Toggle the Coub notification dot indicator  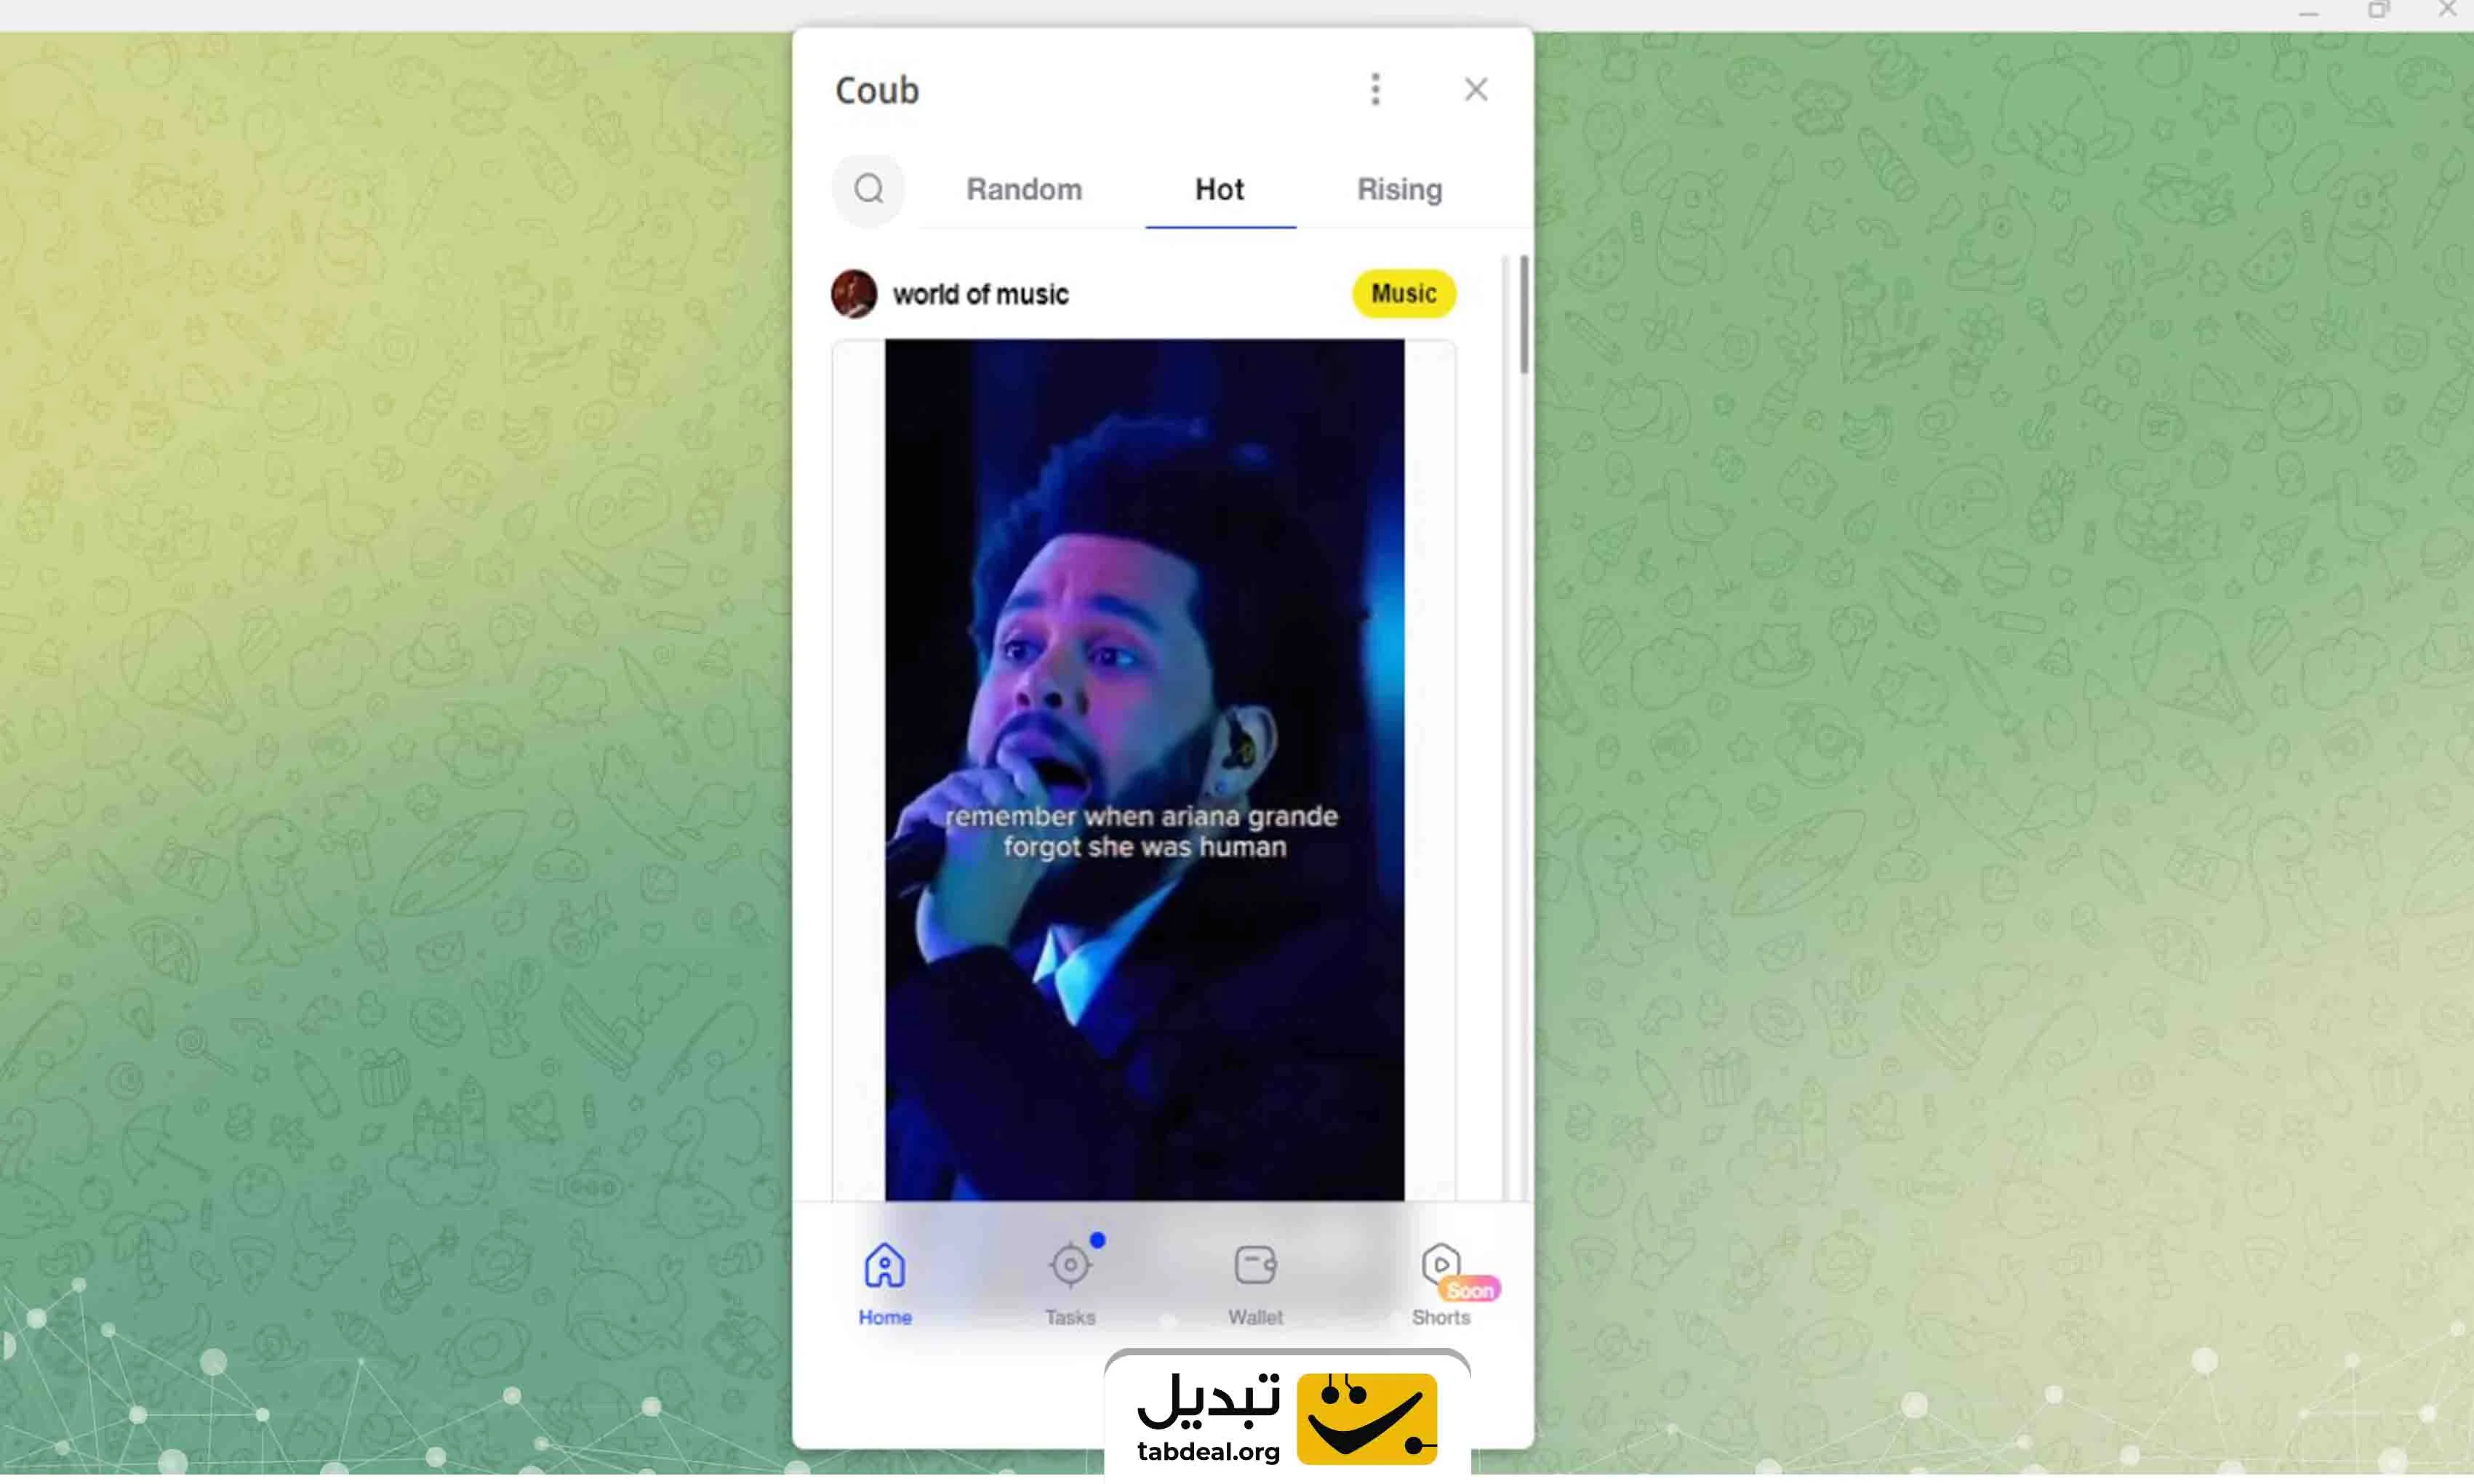pyautogui.click(x=1097, y=1237)
